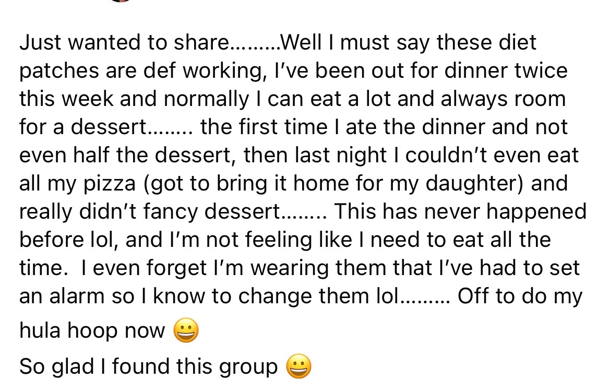The height and width of the screenshot is (392, 610).
Task: Click the line "So glad I found this group"
Action: pyautogui.click(x=149, y=366)
